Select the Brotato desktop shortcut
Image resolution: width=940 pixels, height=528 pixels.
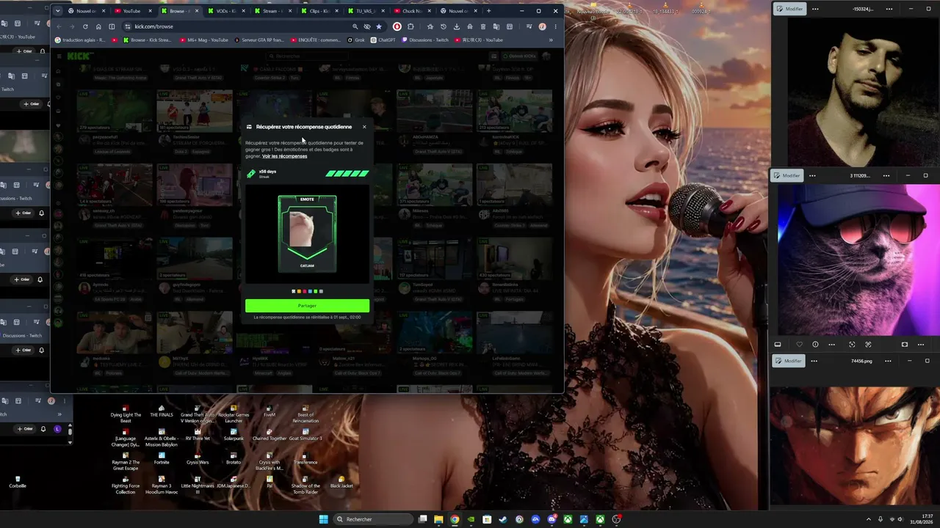(234, 459)
